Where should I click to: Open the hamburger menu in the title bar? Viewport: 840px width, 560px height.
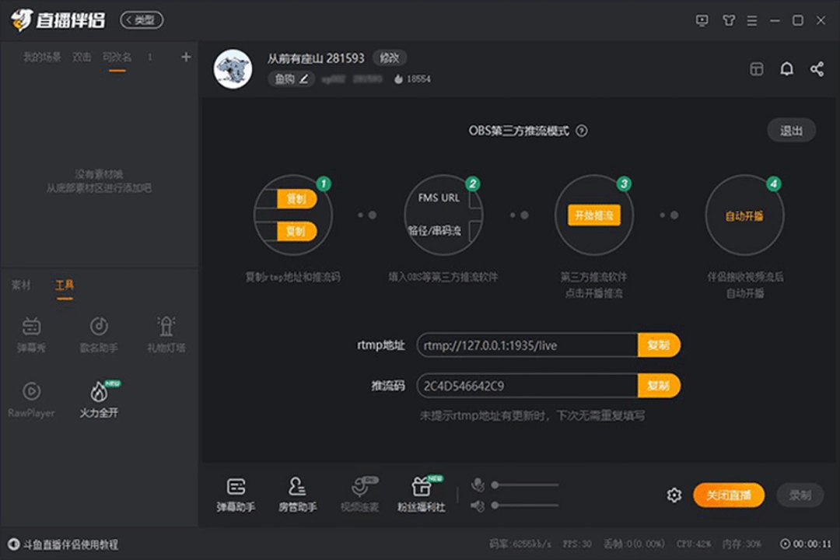coord(751,21)
